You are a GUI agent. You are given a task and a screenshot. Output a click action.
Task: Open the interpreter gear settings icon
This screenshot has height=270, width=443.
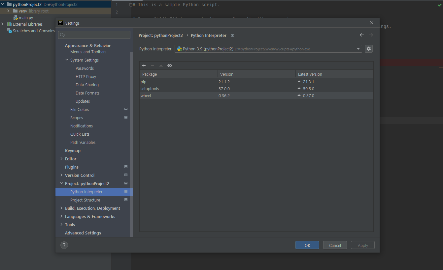(x=369, y=49)
